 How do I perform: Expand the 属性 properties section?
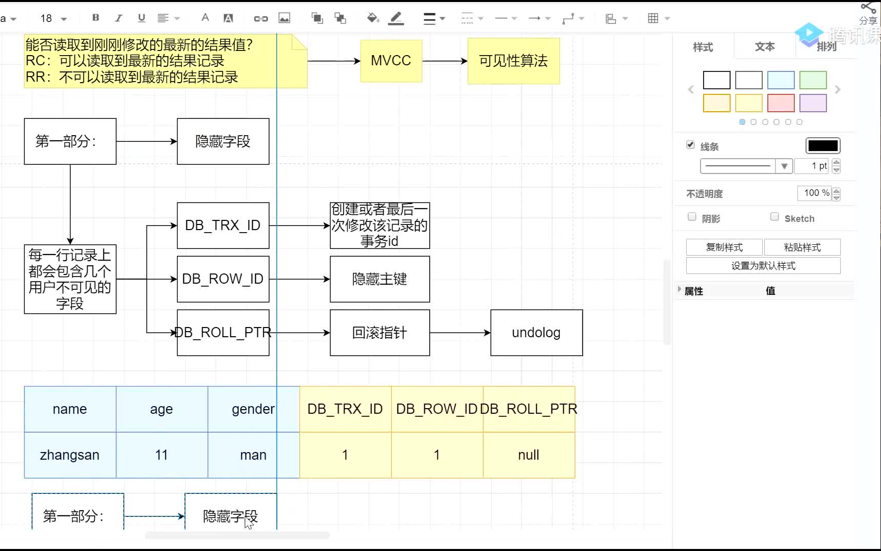click(680, 290)
